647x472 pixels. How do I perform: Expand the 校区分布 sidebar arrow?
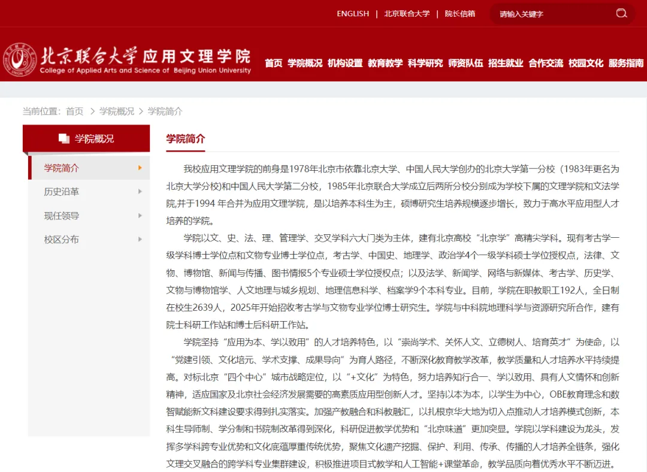[140, 240]
